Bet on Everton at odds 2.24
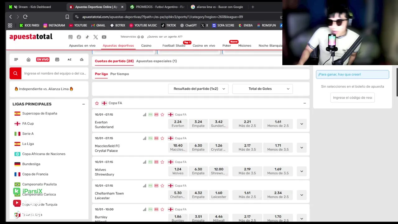The width and height of the screenshot is (398, 224). (x=178, y=124)
